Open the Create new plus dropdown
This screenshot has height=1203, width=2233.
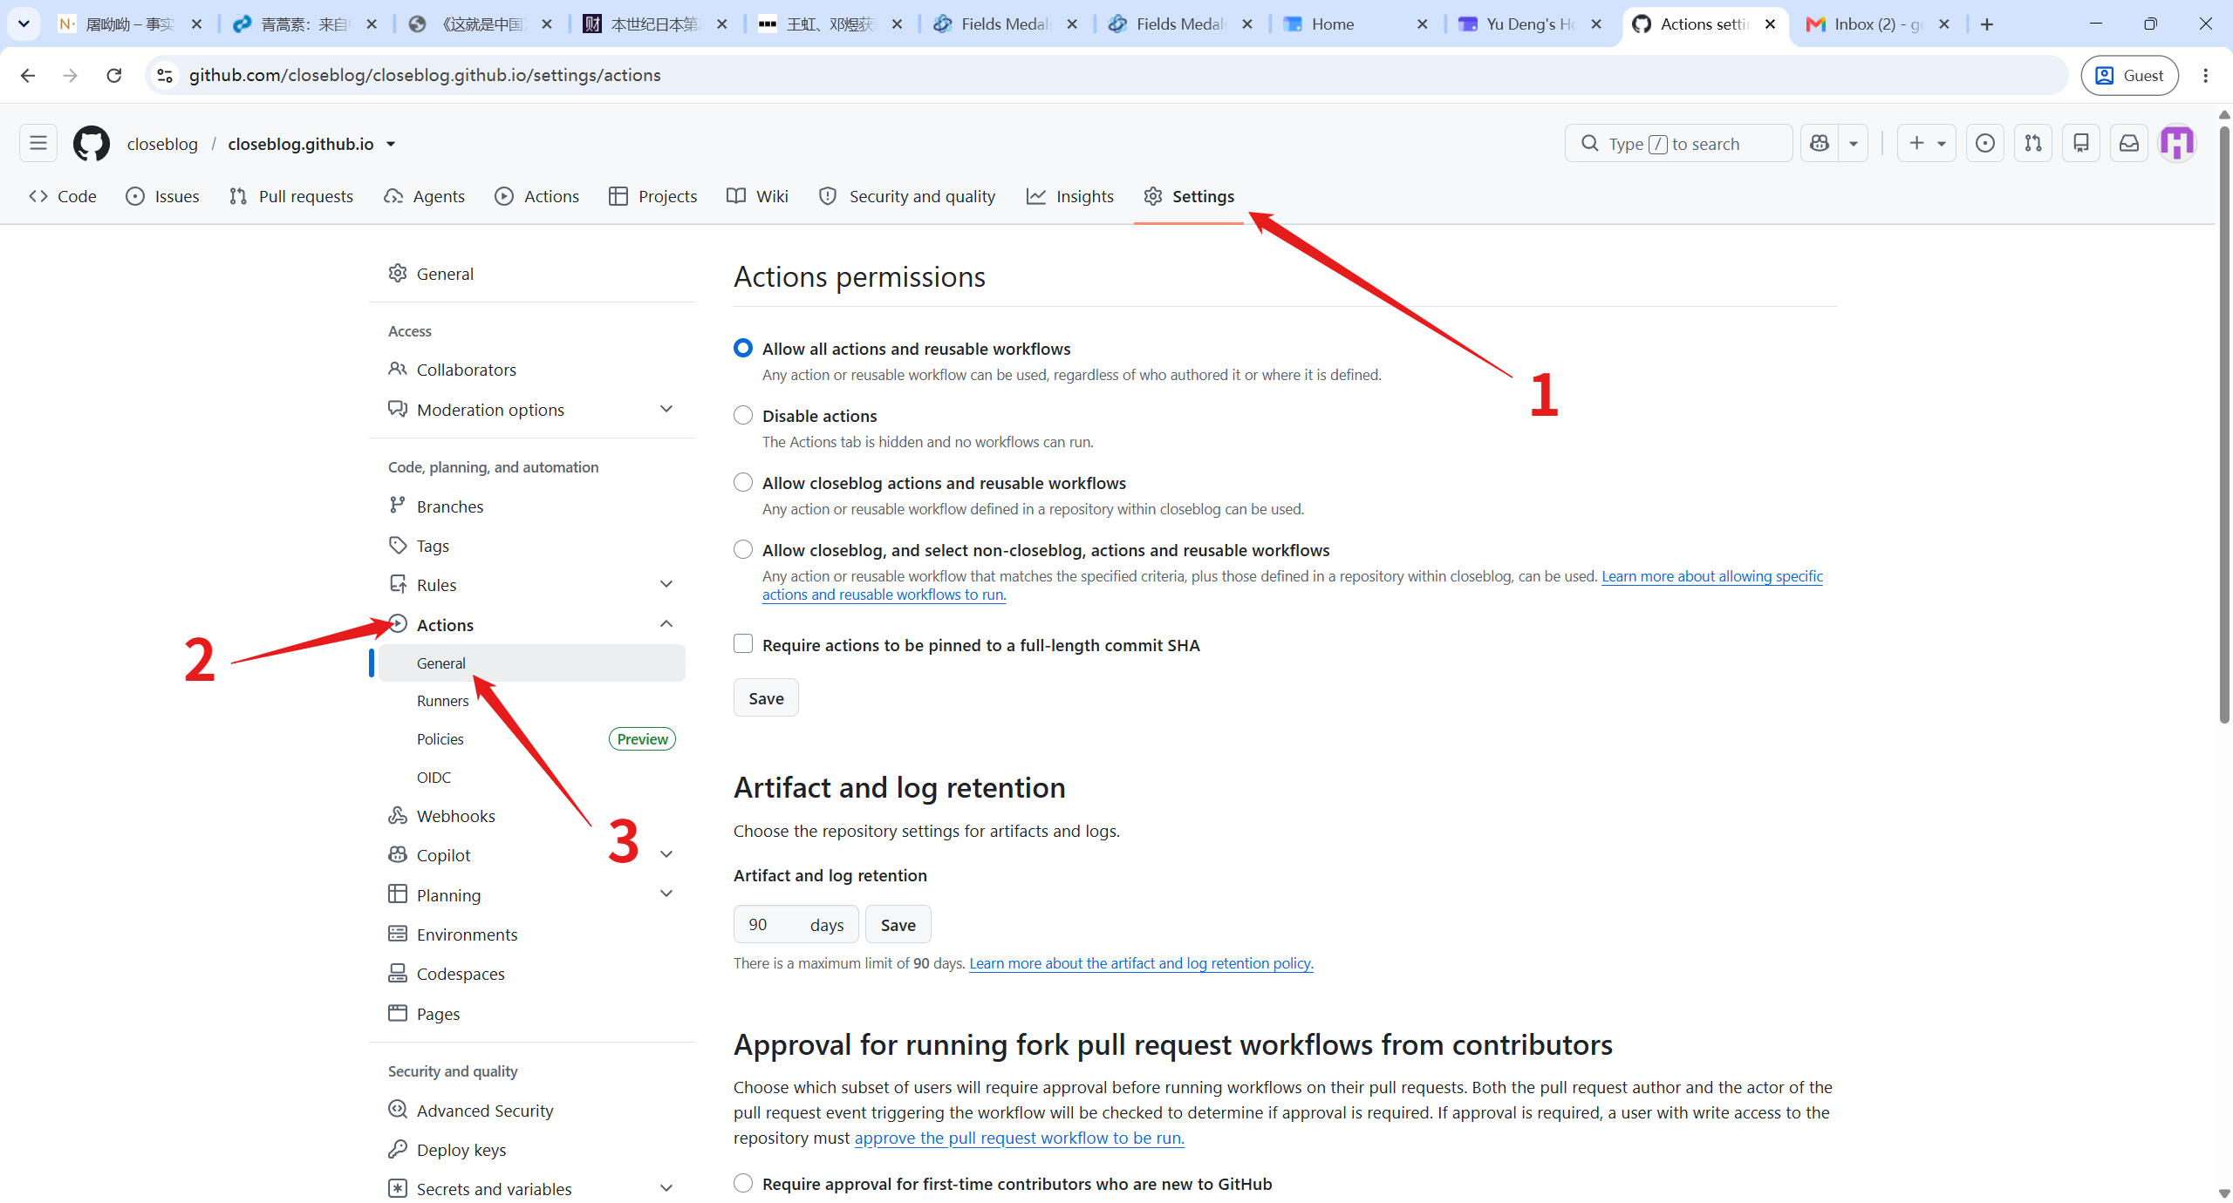pos(1927,143)
